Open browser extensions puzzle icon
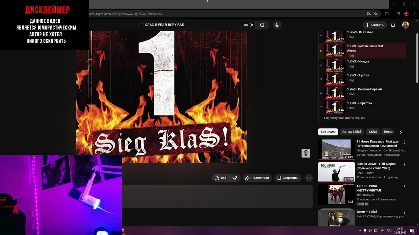 pyautogui.click(x=387, y=14)
